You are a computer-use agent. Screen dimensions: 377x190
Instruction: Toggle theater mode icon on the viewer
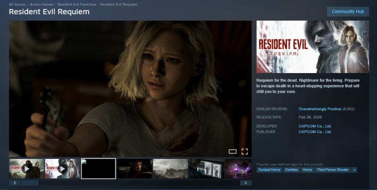click(232, 151)
